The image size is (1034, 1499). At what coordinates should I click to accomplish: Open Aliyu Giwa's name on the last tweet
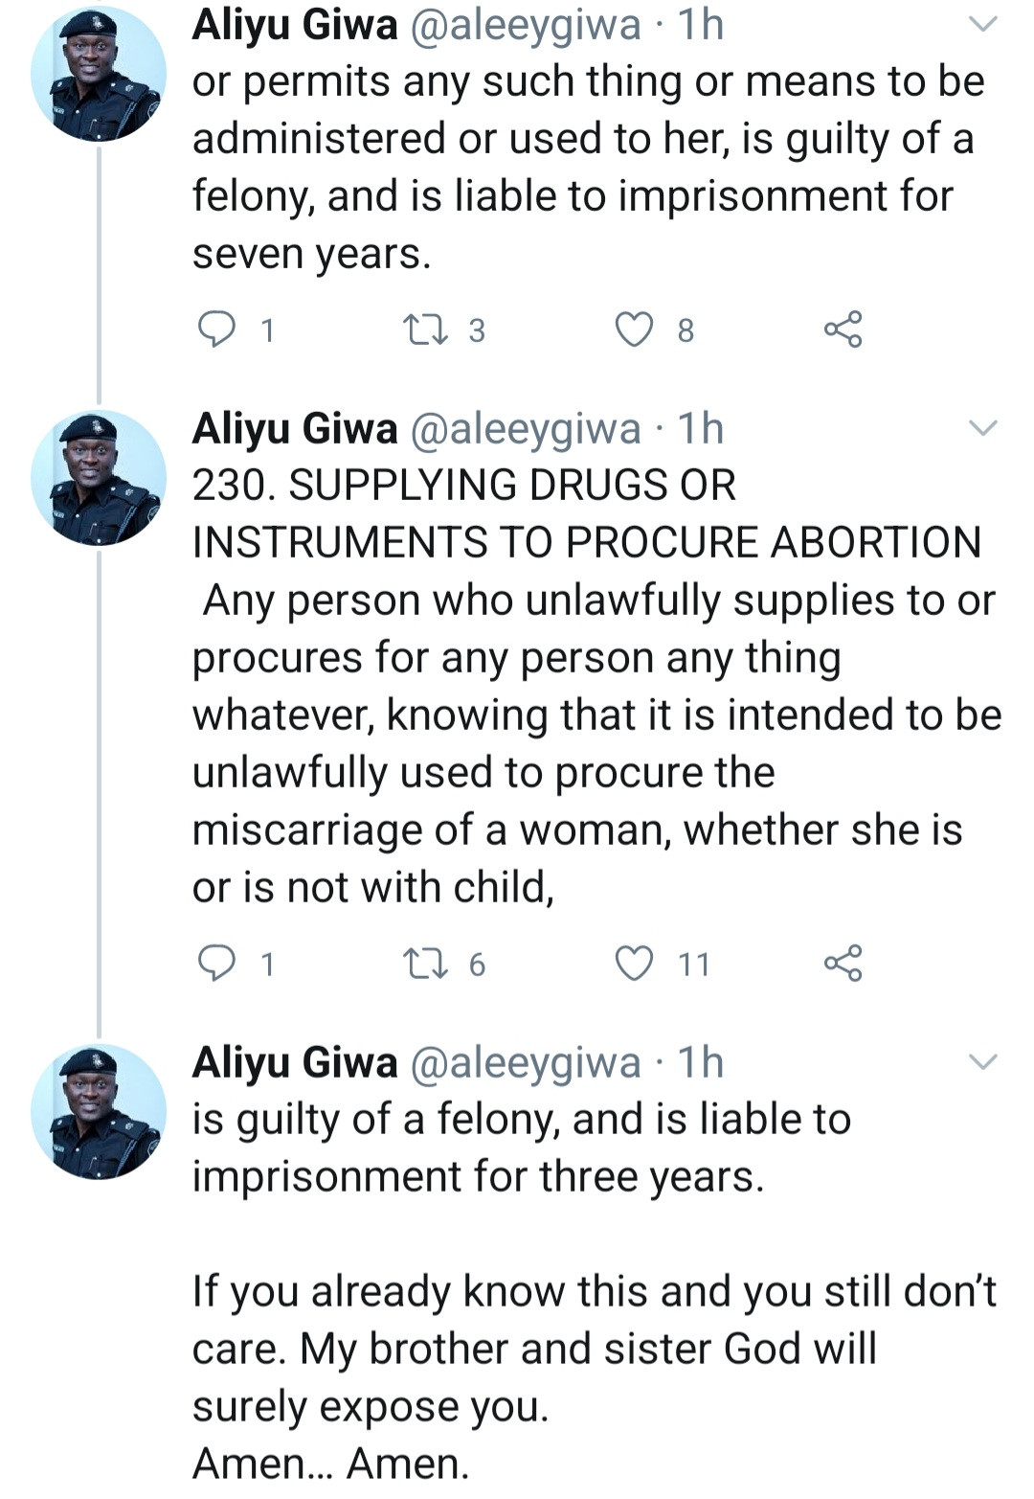pos(295,1062)
